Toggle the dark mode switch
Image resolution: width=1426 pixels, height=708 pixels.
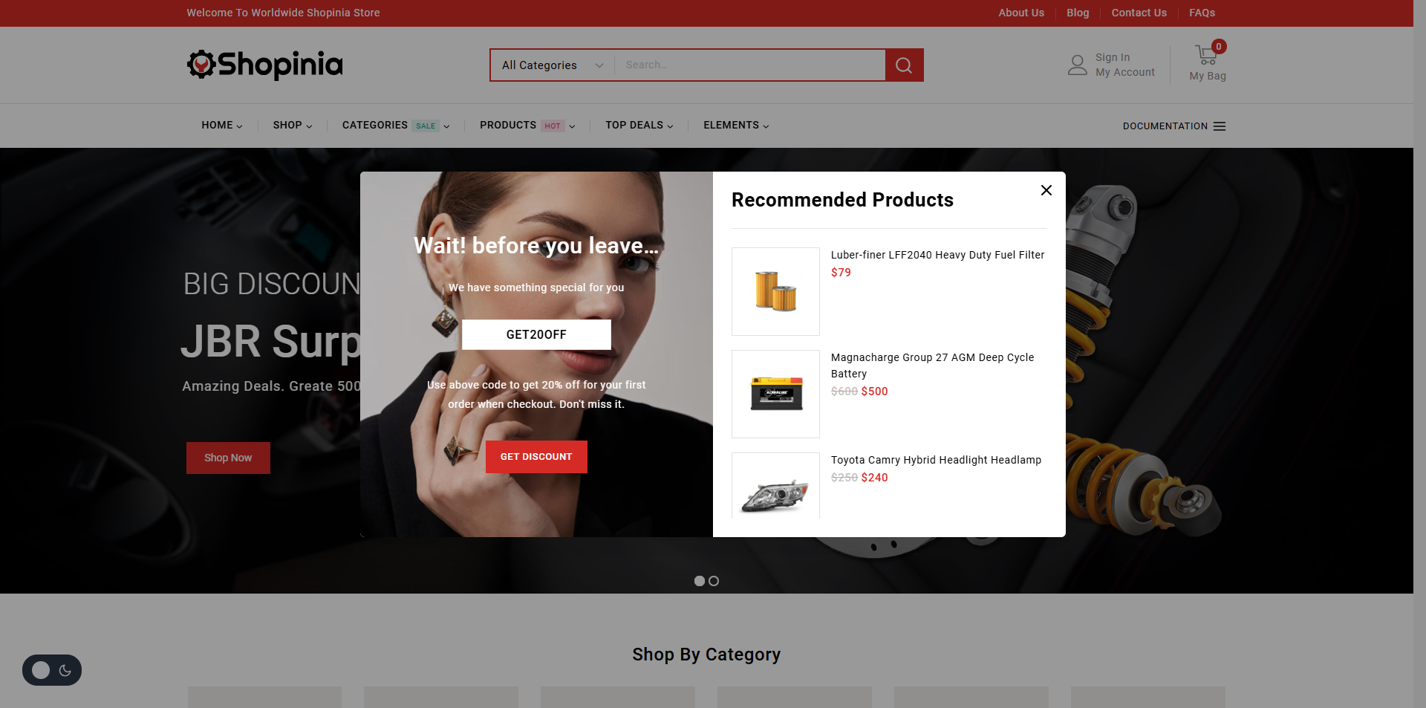click(52, 670)
